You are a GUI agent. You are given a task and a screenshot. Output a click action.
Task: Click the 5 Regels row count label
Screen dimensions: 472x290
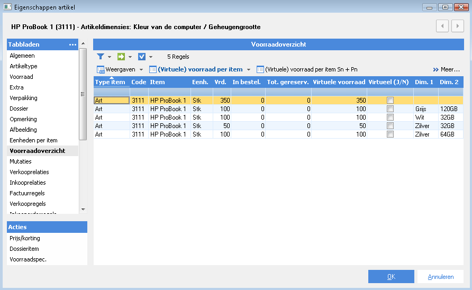(x=178, y=57)
